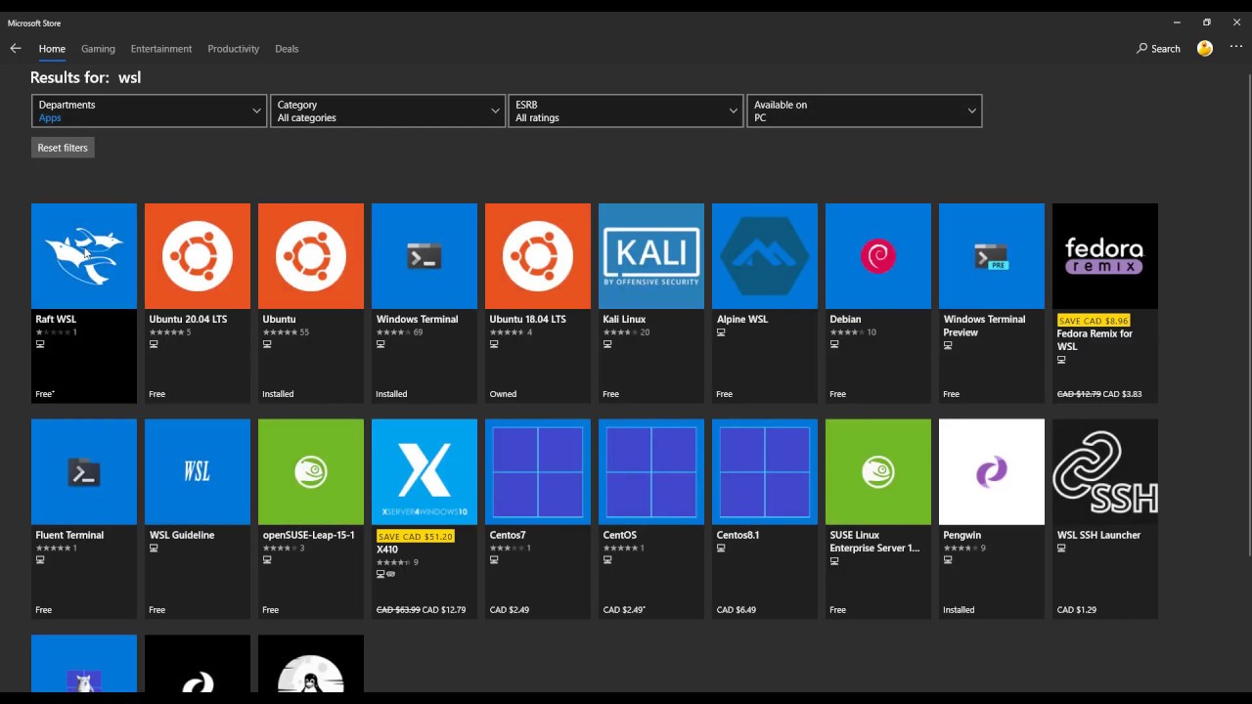The height and width of the screenshot is (704, 1252).
Task: Open the Centos7 app icon
Action: coord(538,472)
